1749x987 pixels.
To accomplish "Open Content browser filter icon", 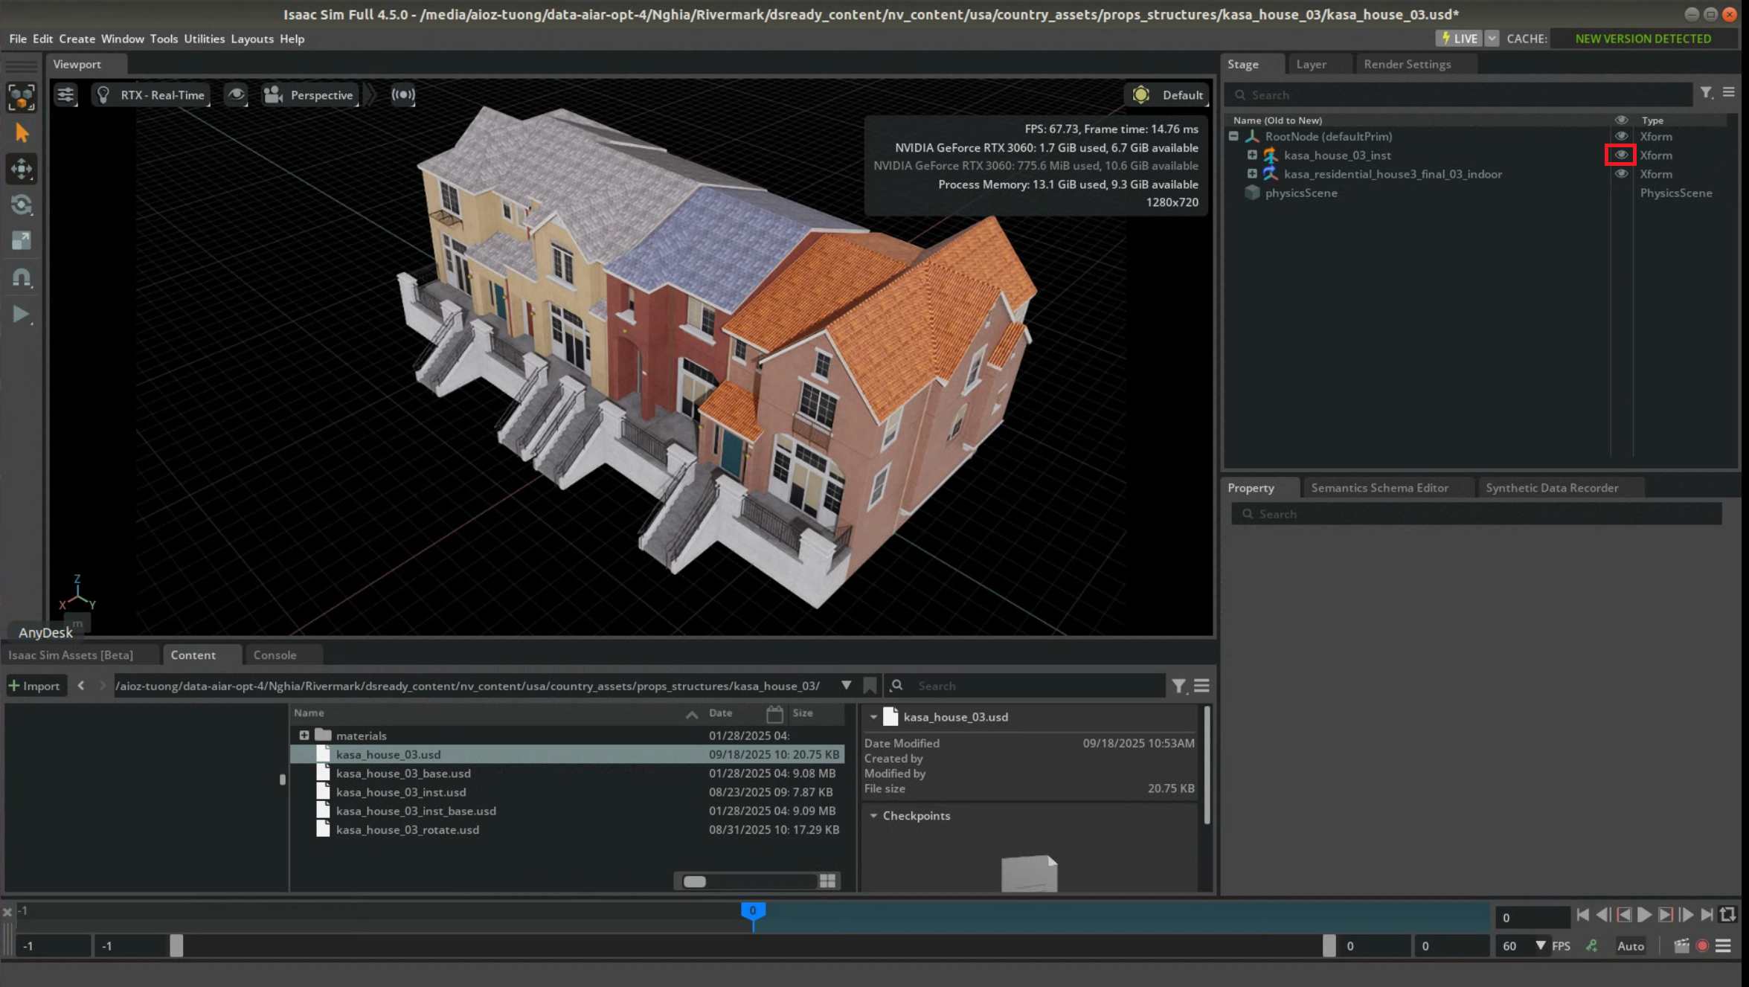I will [x=1179, y=686].
